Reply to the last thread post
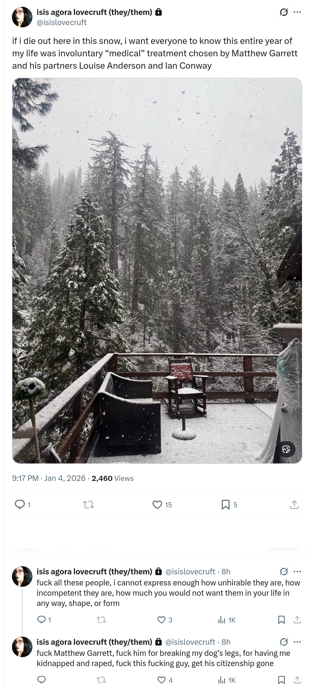The image size is (310, 690). pos(42,680)
